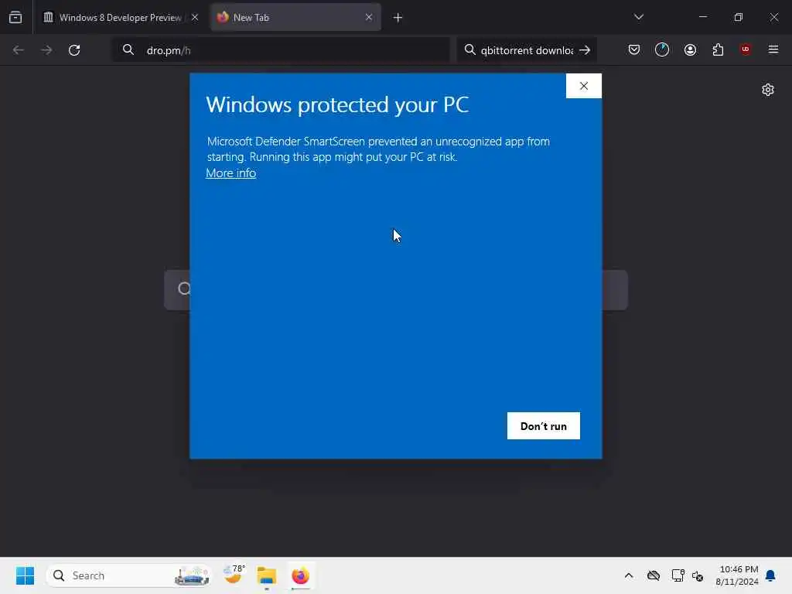Image resolution: width=792 pixels, height=594 pixels.
Task: Switch to Windows 8 Developer Preview tab
Action: (x=120, y=17)
